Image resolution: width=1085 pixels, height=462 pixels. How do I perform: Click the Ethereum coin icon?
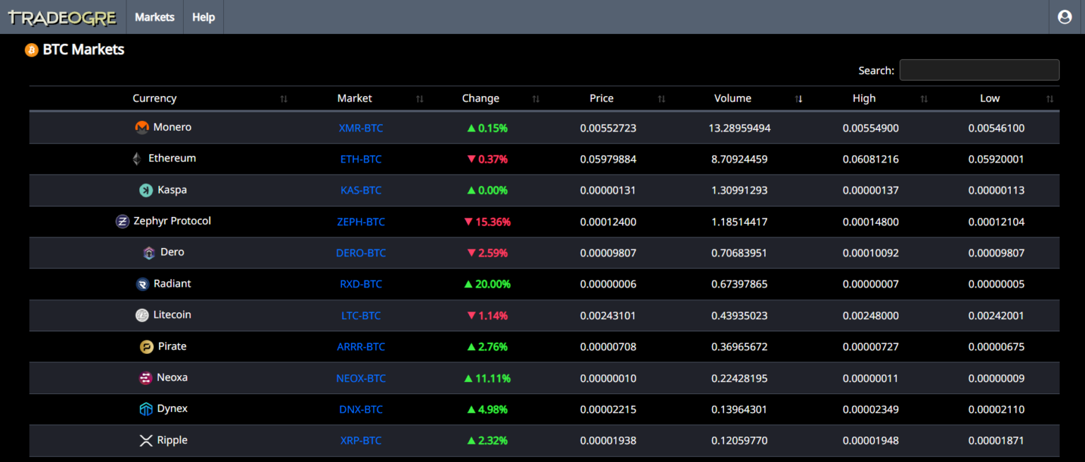(x=136, y=158)
